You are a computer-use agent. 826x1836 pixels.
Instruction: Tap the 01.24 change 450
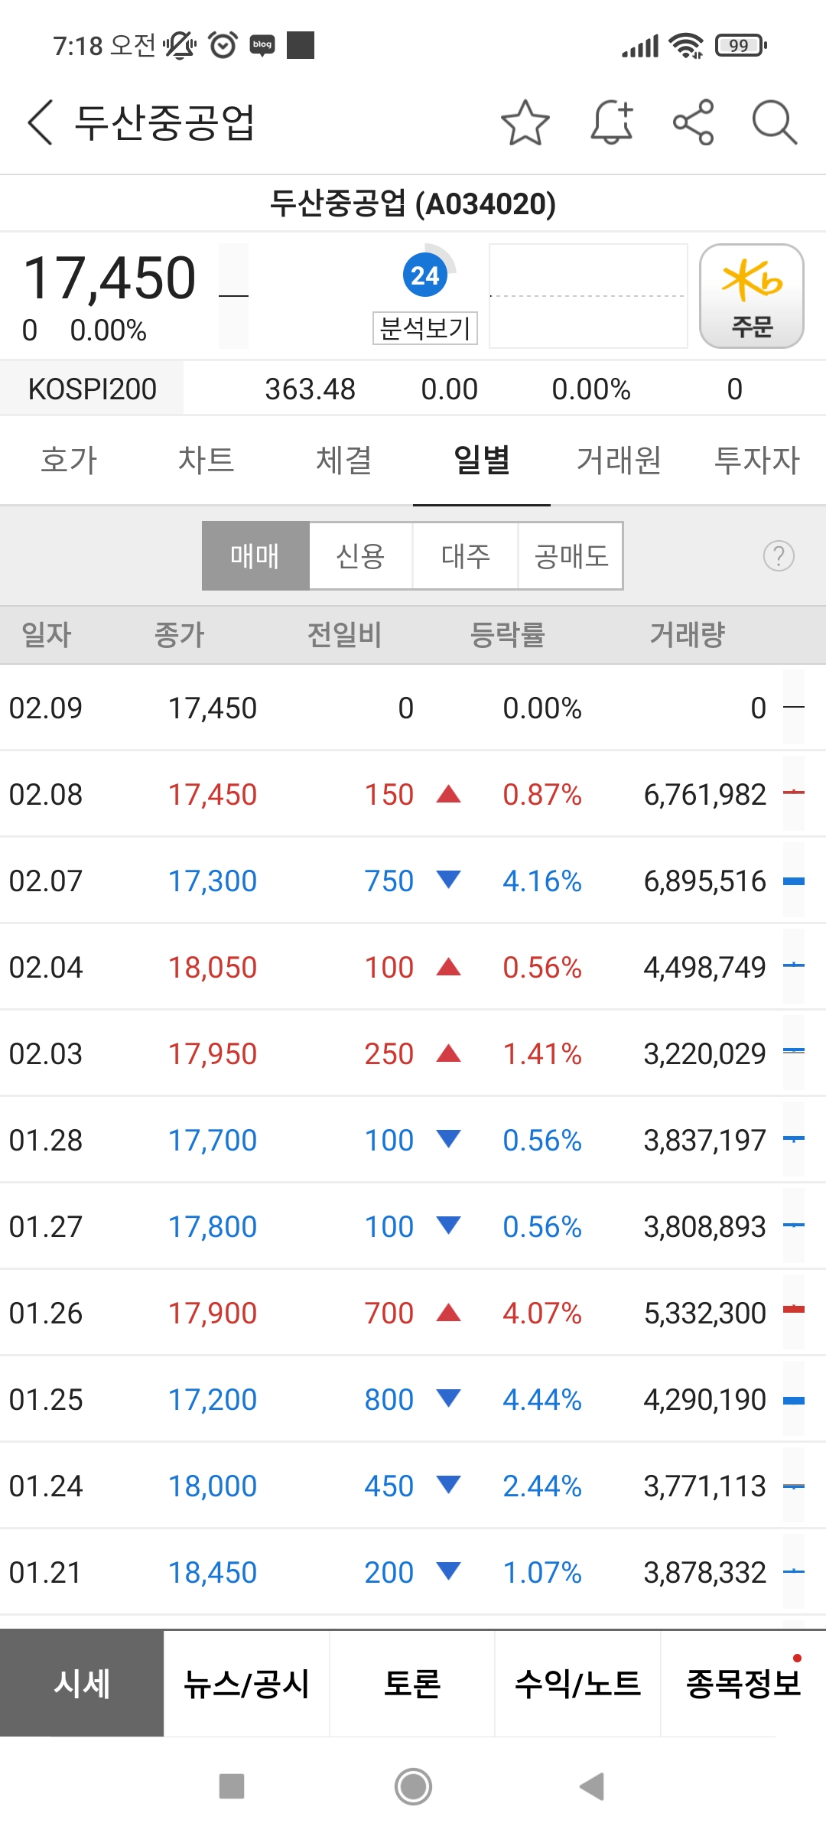(389, 1486)
